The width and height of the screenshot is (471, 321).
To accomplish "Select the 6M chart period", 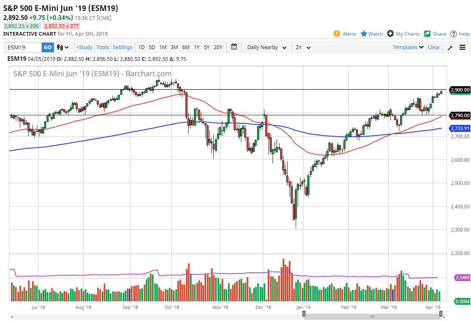I will coord(185,47).
